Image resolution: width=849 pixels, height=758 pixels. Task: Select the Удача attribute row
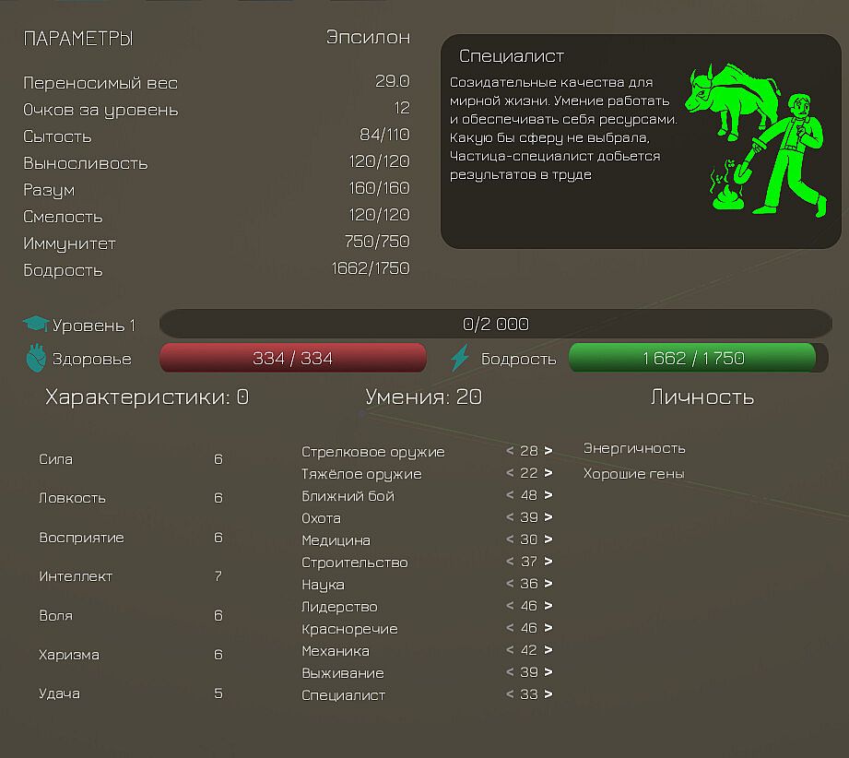[131, 693]
